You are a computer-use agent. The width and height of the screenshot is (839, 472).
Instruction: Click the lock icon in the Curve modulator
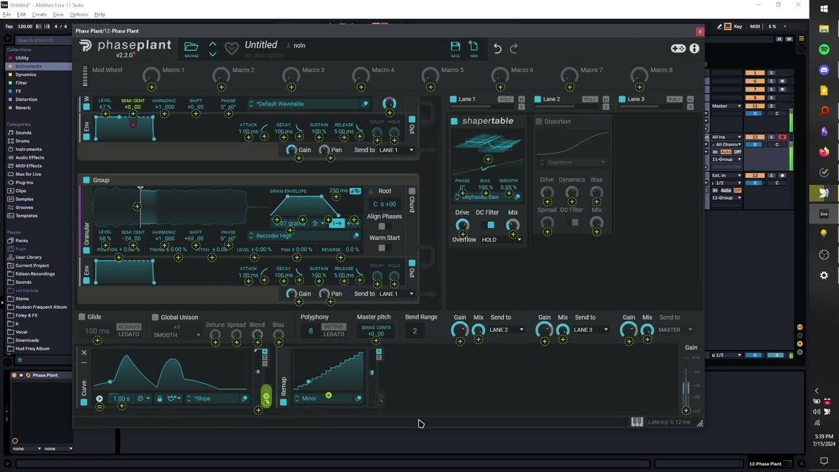(159, 399)
